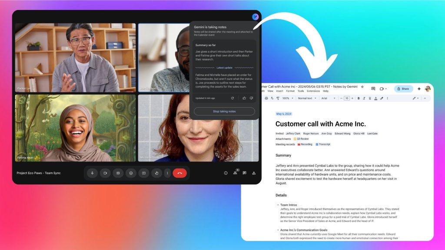Give thumbs up to Gemini summary
445x250 pixels.
(x=244, y=98)
